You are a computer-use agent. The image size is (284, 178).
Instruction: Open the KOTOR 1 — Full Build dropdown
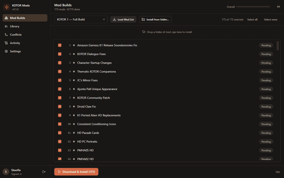[81, 19]
